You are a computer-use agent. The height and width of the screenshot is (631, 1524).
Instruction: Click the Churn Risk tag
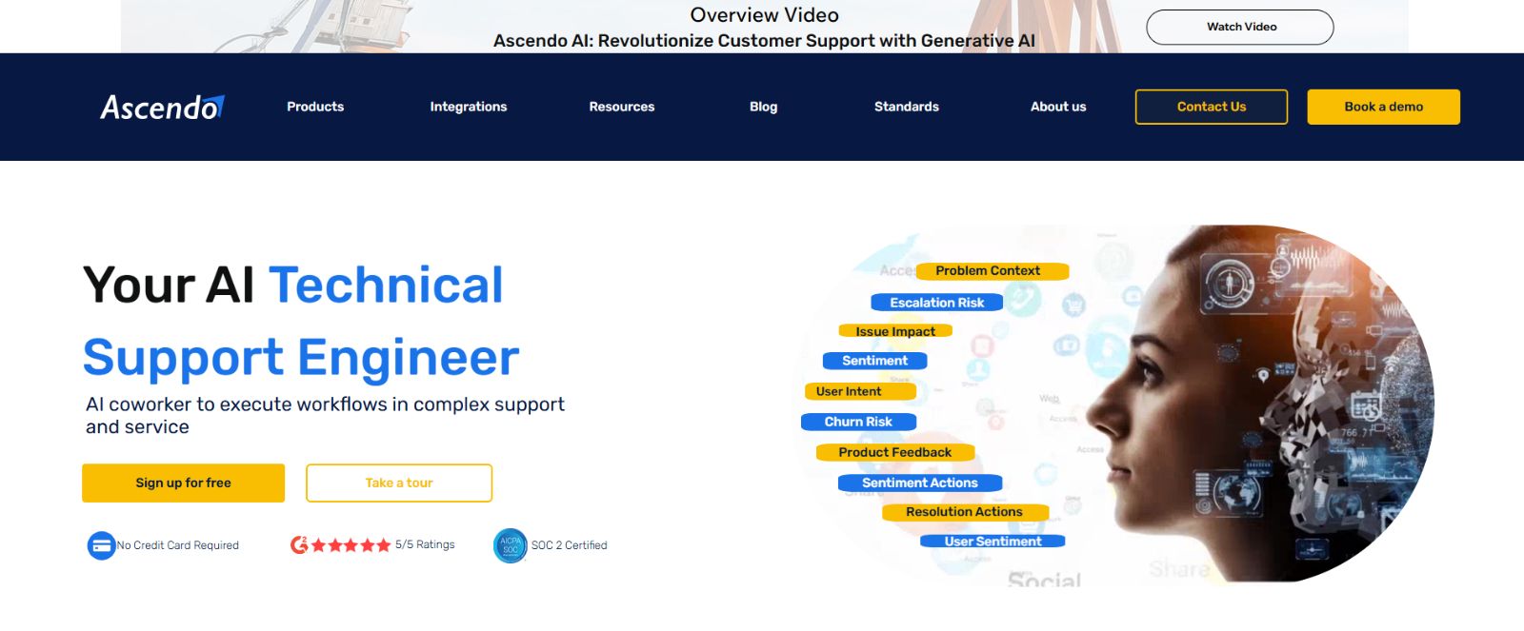click(x=858, y=422)
